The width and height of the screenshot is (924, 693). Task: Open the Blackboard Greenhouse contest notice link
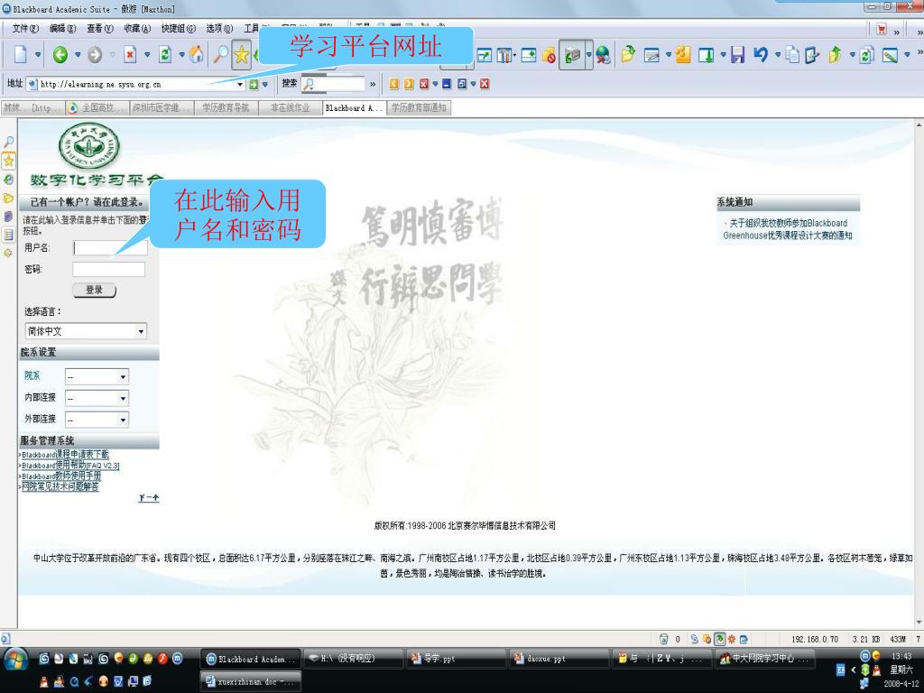pyautogui.click(x=787, y=229)
